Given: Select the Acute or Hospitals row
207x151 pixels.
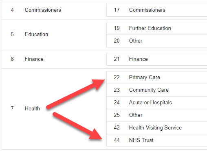Looking at the screenshot, I should click(x=157, y=103).
